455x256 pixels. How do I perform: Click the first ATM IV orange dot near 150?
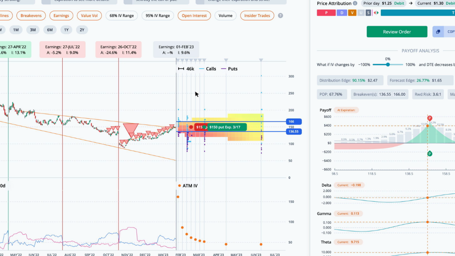[x=178, y=197]
